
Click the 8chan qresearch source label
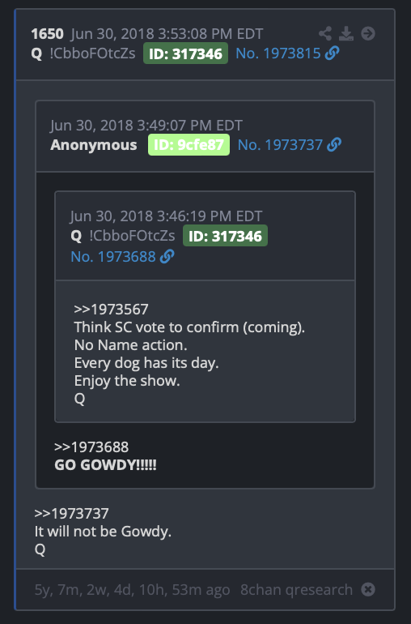coord(296,589)
